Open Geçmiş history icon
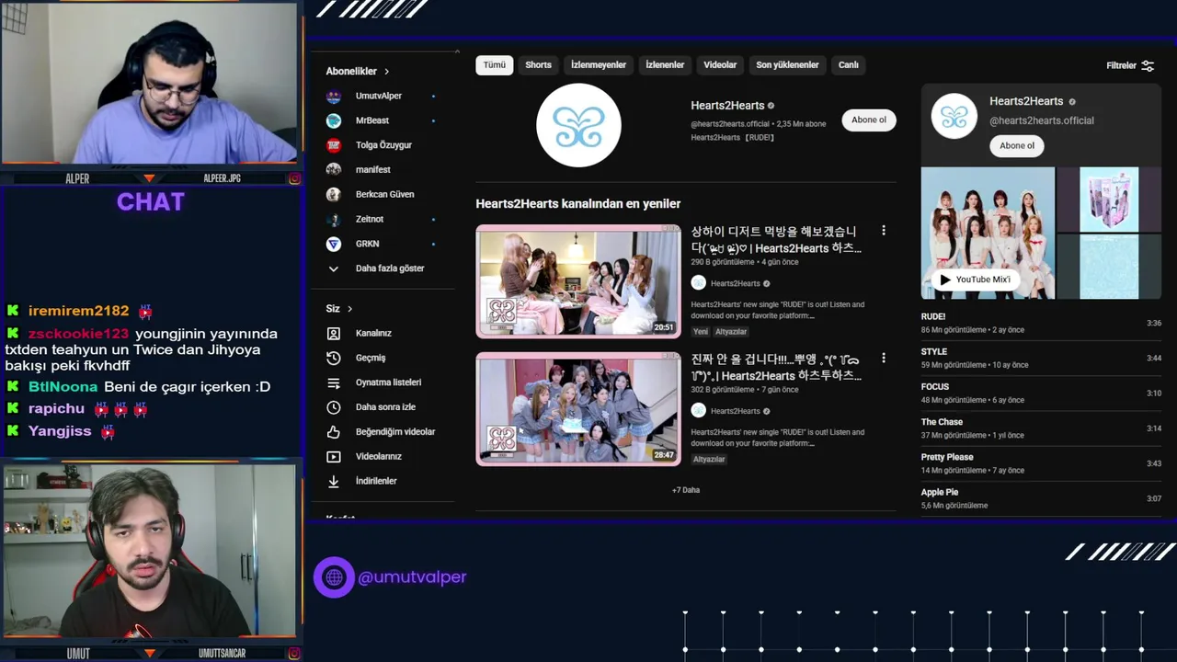Viewport: 1177px width, 662px height. point(334,358)
